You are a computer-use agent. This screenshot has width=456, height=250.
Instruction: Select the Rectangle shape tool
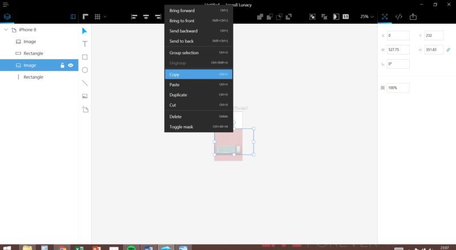coord(85,57)
